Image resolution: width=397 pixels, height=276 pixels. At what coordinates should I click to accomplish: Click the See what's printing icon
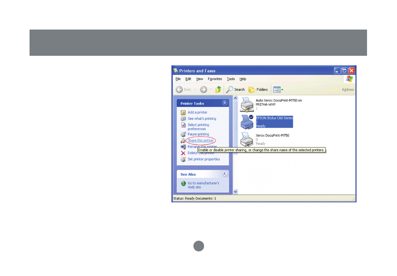(x=183, y=119)
